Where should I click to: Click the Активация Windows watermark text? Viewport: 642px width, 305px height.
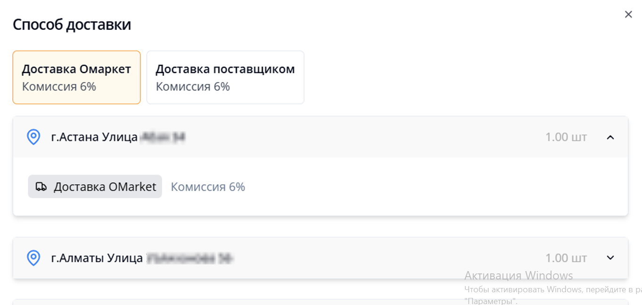(519, 275)
